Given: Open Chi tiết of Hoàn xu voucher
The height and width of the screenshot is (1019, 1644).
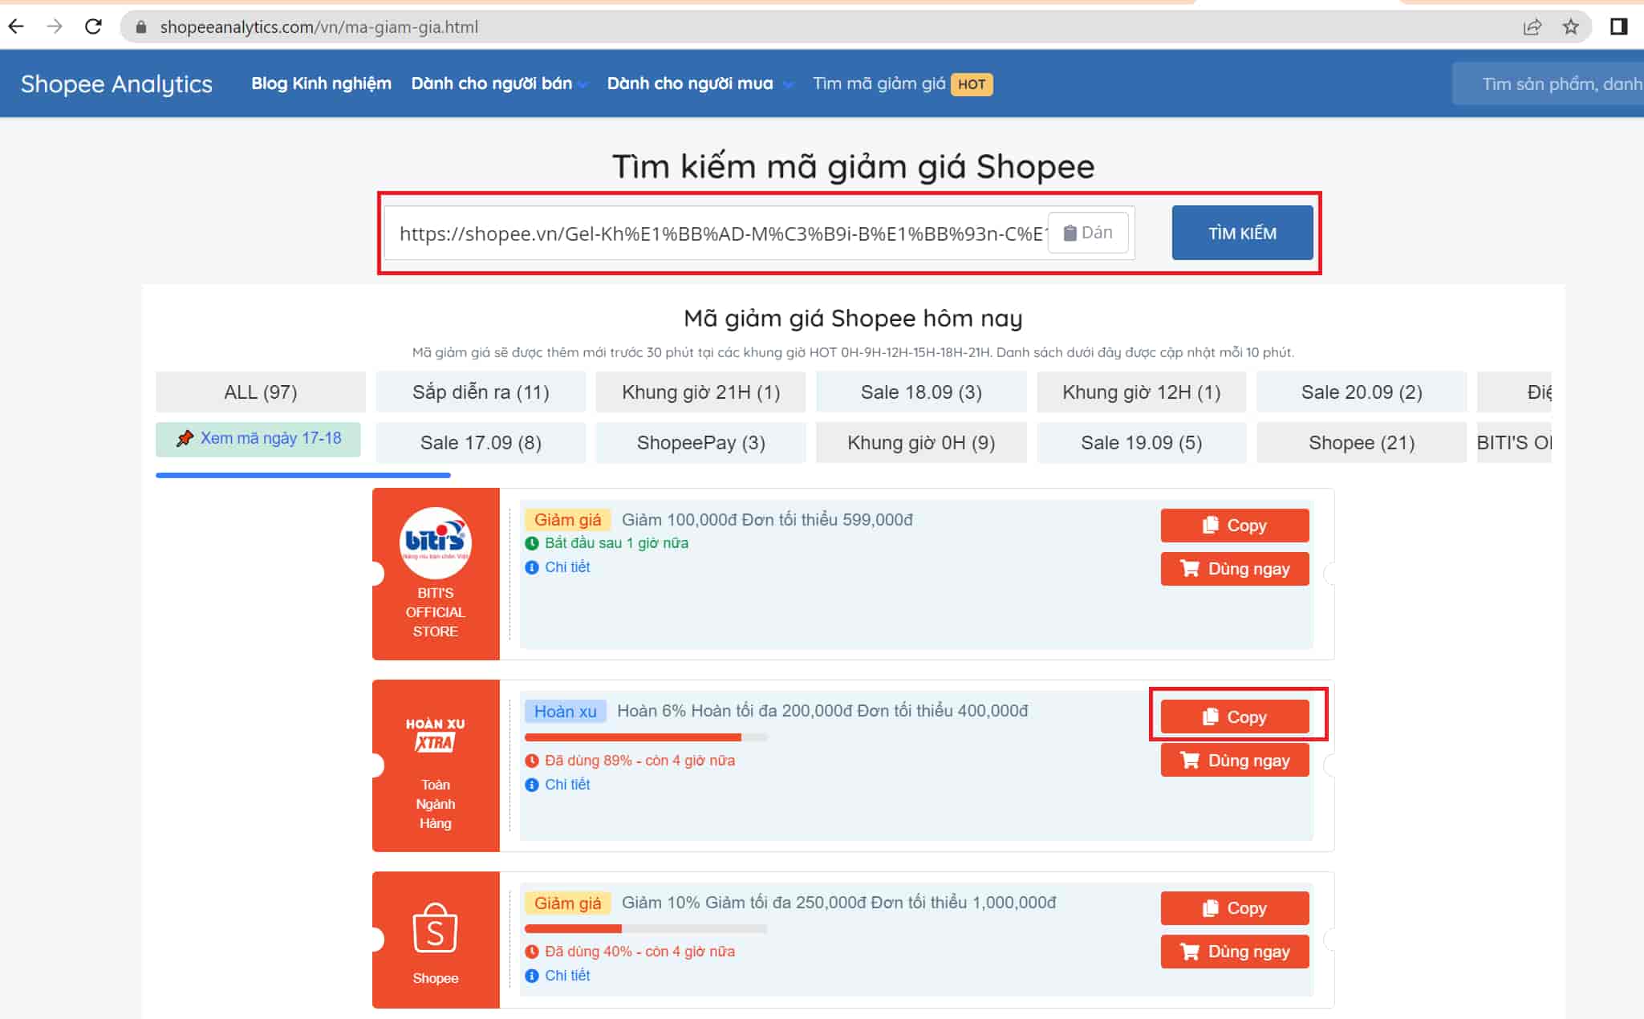Looking at the screenshot, I should coord(566,784).
